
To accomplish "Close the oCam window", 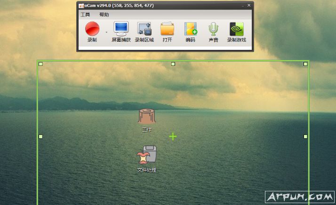I will pos(249,5).
